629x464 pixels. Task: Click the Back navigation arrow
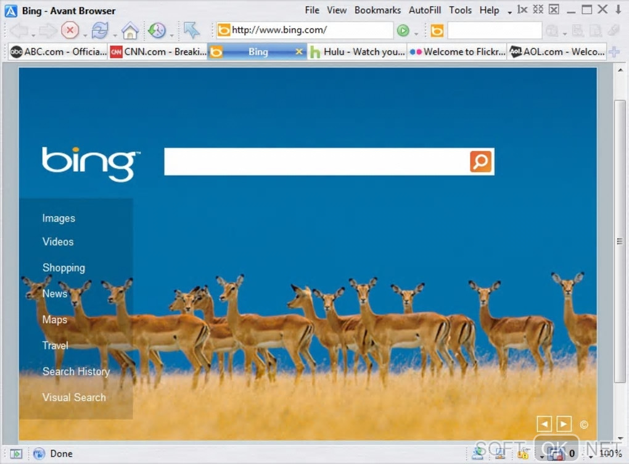click(x=19, y=30)
